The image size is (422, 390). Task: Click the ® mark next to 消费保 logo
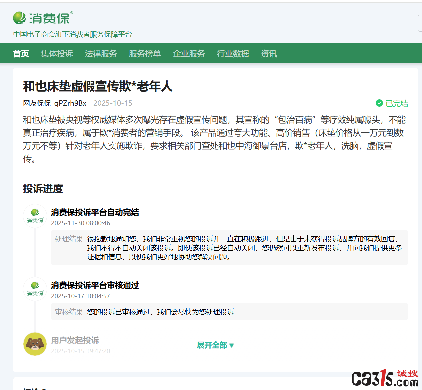[x=72, y=12]
